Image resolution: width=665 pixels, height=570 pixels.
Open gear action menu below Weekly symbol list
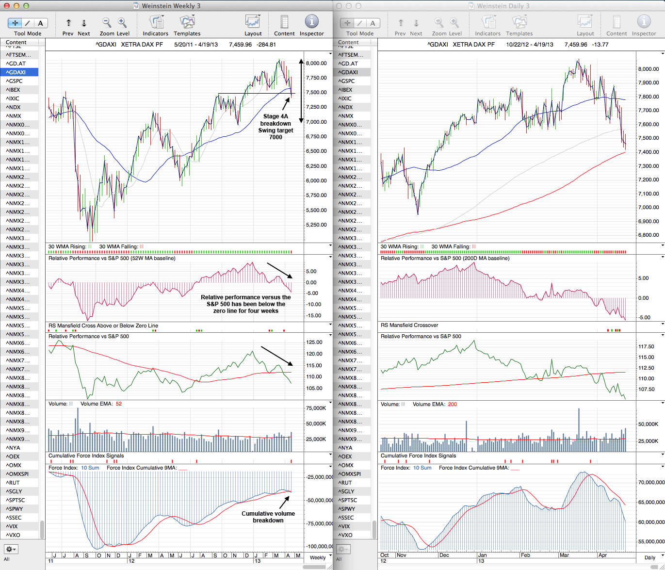pos(11,549)
